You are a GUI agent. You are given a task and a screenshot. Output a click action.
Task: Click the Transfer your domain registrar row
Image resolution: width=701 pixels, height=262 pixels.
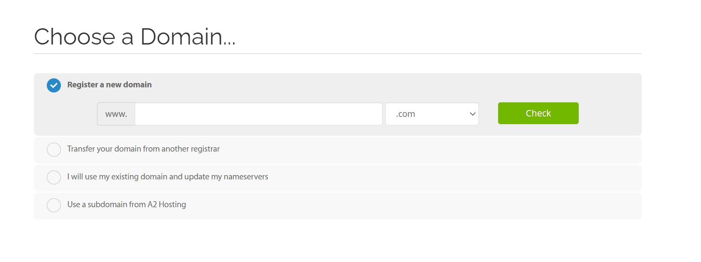pos(143,149)
